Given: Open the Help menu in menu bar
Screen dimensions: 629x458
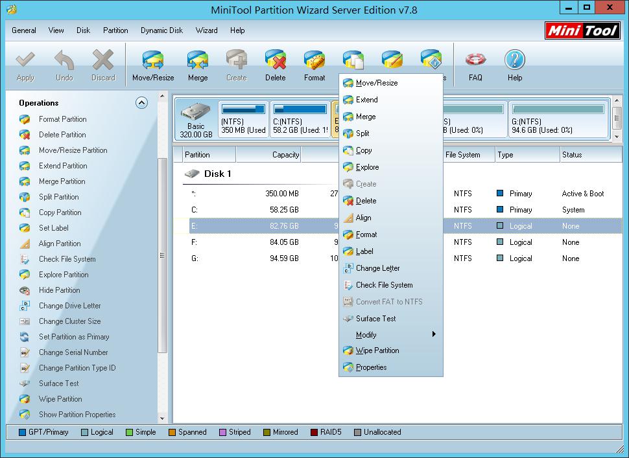Looking at the screenshot, I should (x=237, y=30).
